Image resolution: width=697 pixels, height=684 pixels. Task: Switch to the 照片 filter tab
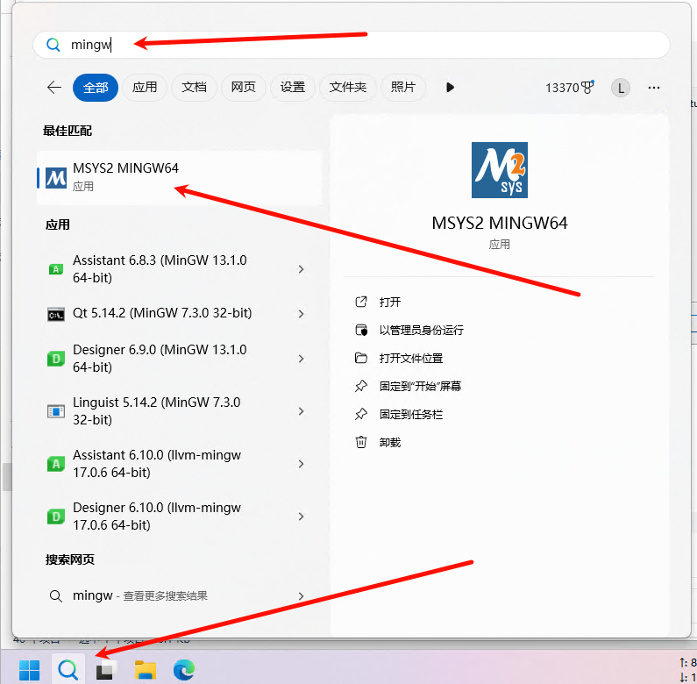(402, 88)
